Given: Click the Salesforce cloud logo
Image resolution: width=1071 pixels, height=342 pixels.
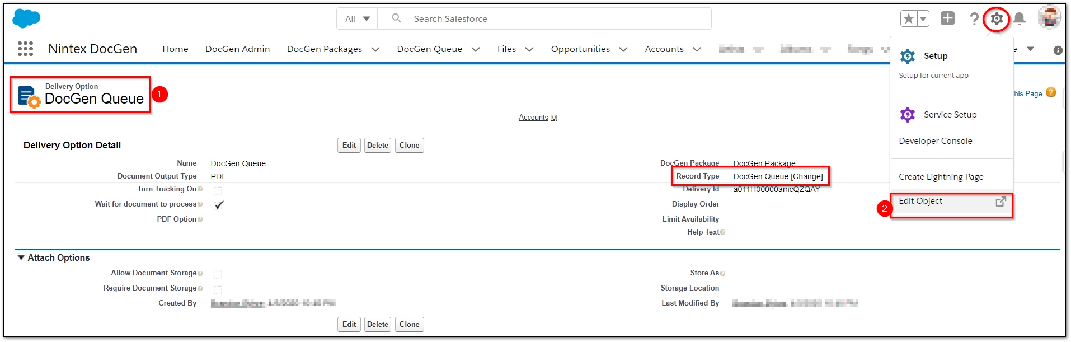Looking at the screenshot, I should (x=26, y=18).
